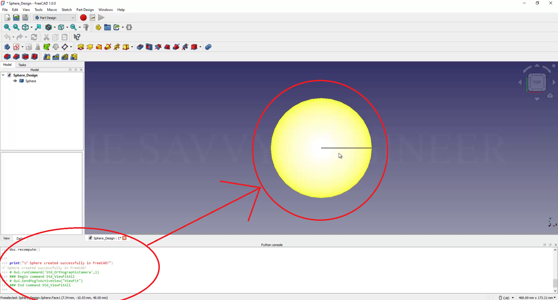Click the Pad tool icon
558x300 pixels.
[x=81, y=47]
